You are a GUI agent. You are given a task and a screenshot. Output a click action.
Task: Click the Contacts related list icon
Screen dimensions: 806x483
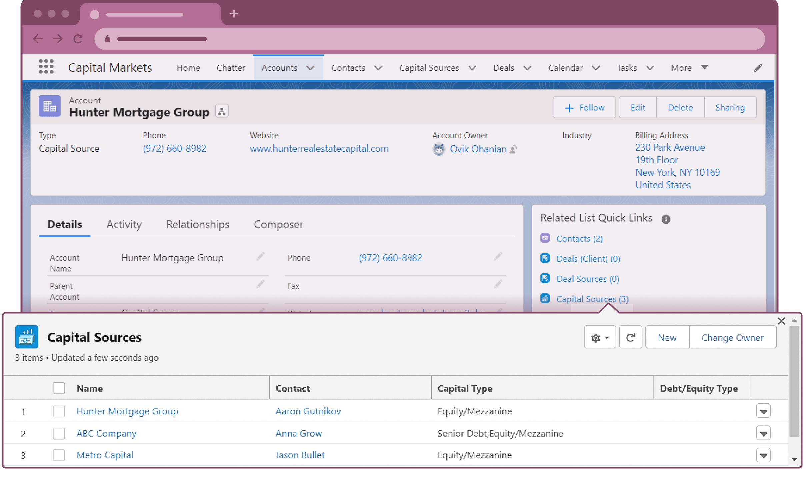(545, 238)
